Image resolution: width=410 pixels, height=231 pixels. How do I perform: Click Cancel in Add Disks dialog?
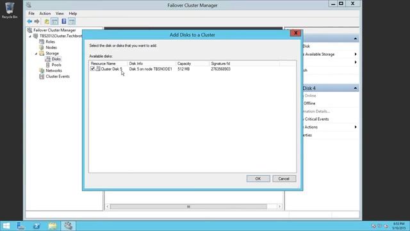point(284,178)
